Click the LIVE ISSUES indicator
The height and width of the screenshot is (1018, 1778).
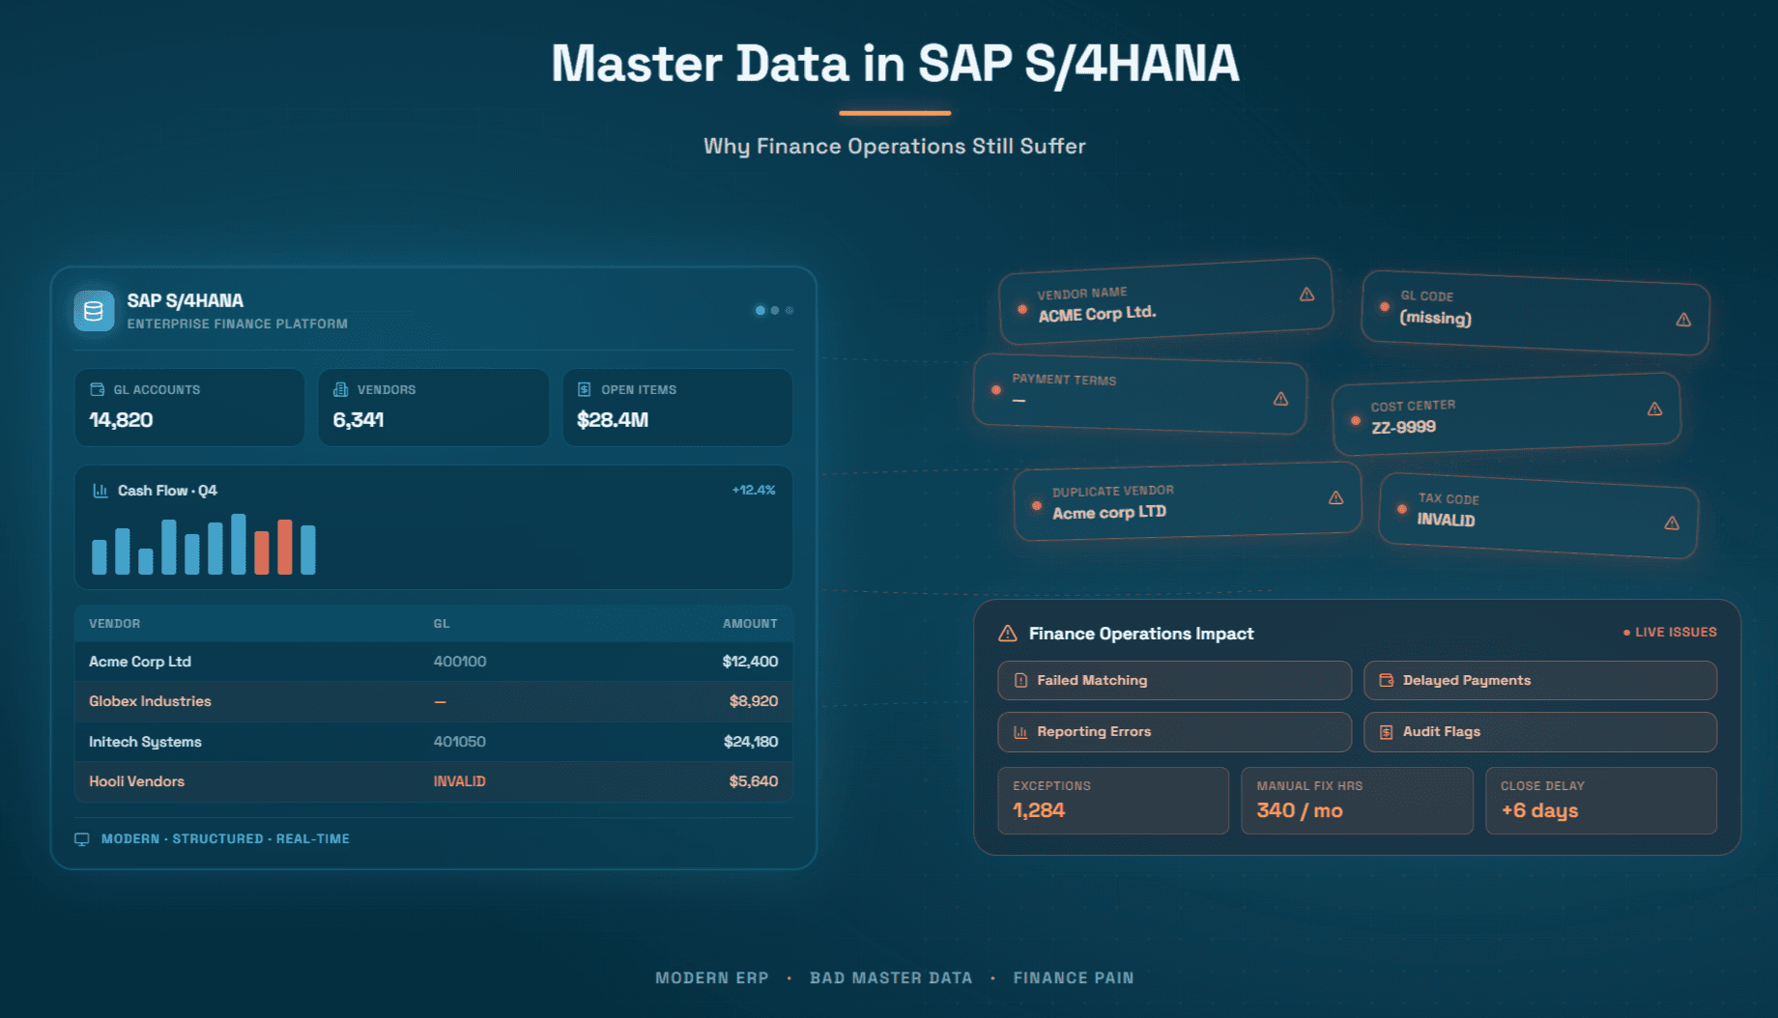1670,633
